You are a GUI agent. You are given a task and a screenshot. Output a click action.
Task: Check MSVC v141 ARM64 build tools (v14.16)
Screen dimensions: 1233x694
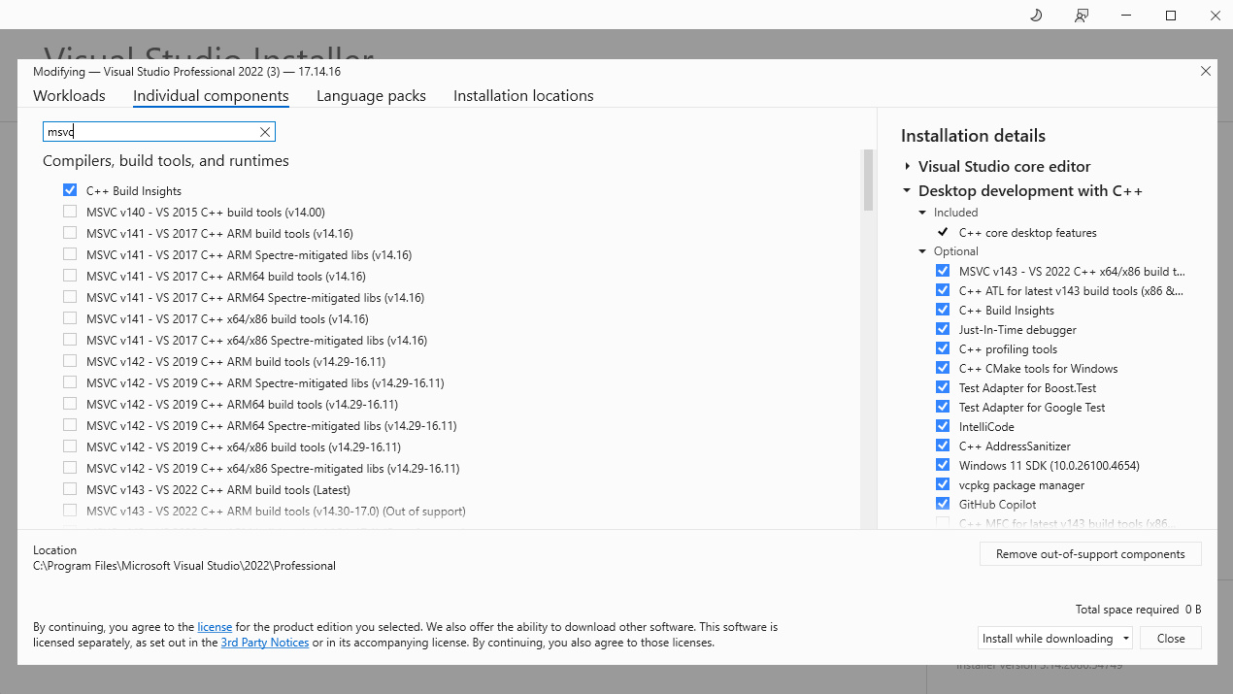point(70,276)
